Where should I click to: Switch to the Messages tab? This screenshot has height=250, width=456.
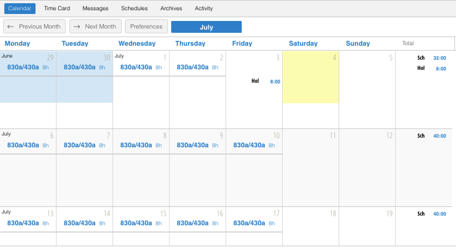click(95, 9)
